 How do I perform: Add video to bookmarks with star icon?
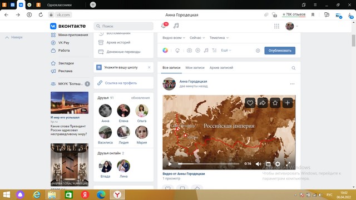[275, 103]
